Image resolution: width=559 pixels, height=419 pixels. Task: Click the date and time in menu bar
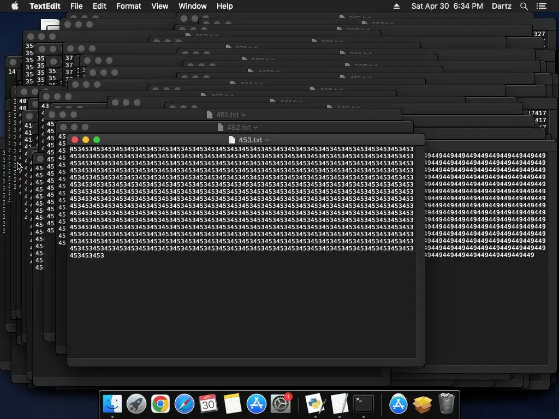[447, 6]
